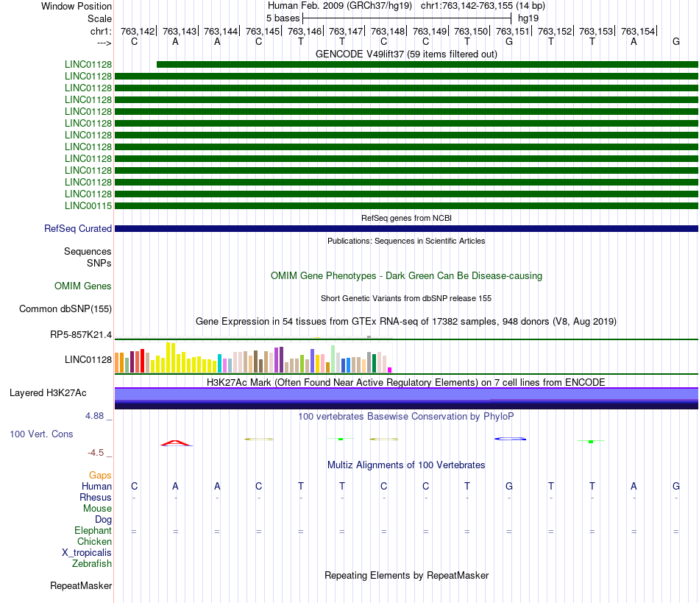Click the Dog alignment row label
Viewport: 699px width, 603px height.
[103, 520]
